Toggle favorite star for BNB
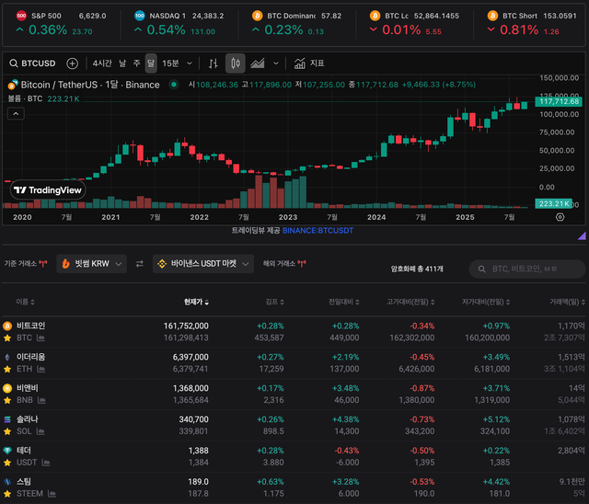Viewport: 589px width, 504px height. [7, 400]
